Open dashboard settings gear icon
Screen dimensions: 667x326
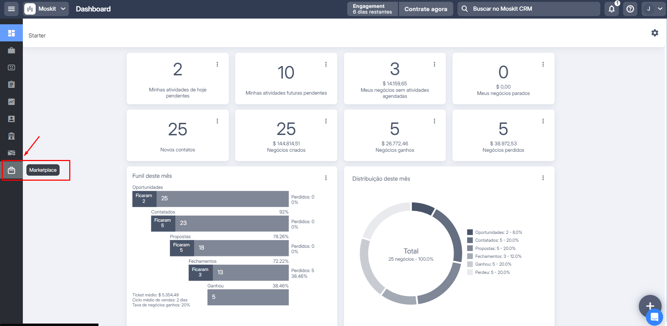coord(655,33)
